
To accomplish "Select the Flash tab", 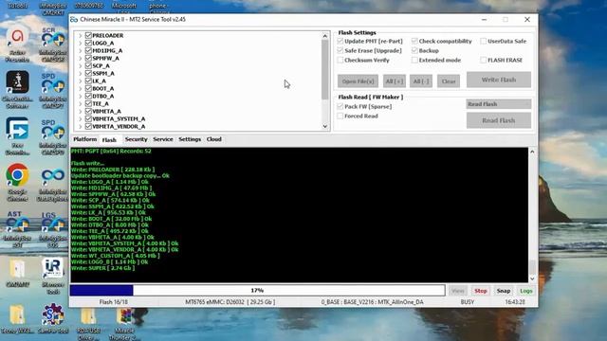I will [109, 139].
